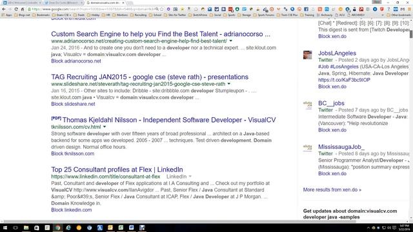413x232 pixels.
Task: Switch to the LinkedIn browser tab
Action: (22, 3)
